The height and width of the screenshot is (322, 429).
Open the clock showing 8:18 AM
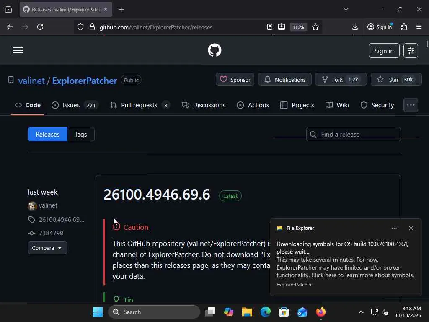tap(408, 312)
